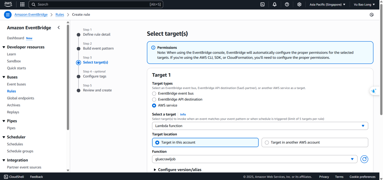This screenshot has height=180, width=383.
Task: Open Replays in the sidebar
Action: tap(13, 112)
